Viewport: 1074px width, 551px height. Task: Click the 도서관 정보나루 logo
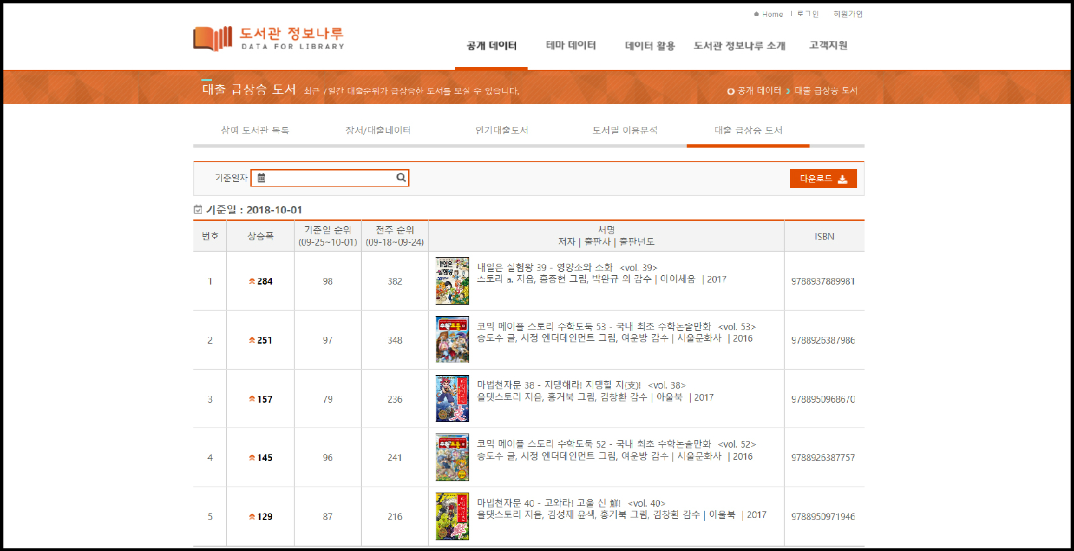[269, 38]
